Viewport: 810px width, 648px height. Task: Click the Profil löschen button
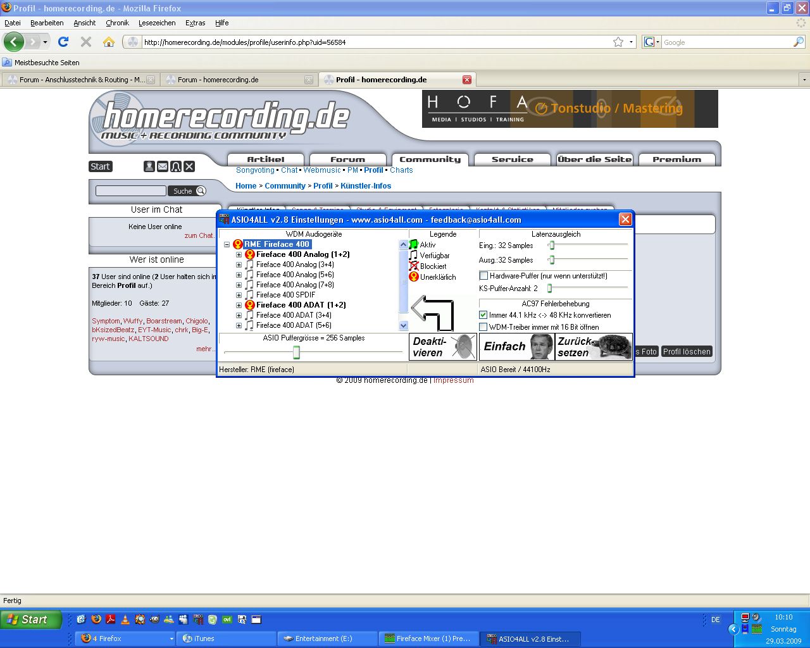[x=687, y=351]
